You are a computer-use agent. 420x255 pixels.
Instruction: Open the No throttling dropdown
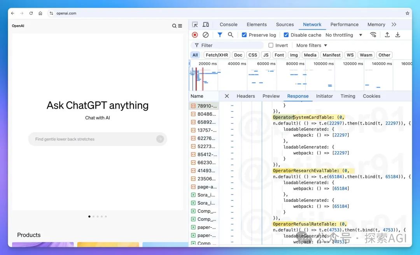point(344,35)
